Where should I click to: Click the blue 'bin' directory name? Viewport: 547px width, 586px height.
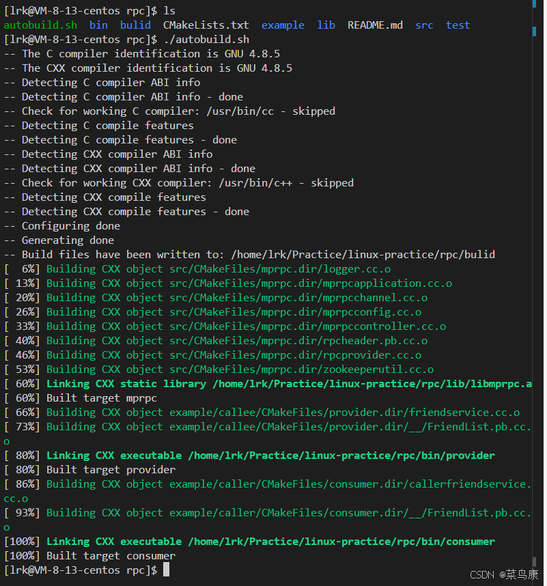(x=98, y=25)
